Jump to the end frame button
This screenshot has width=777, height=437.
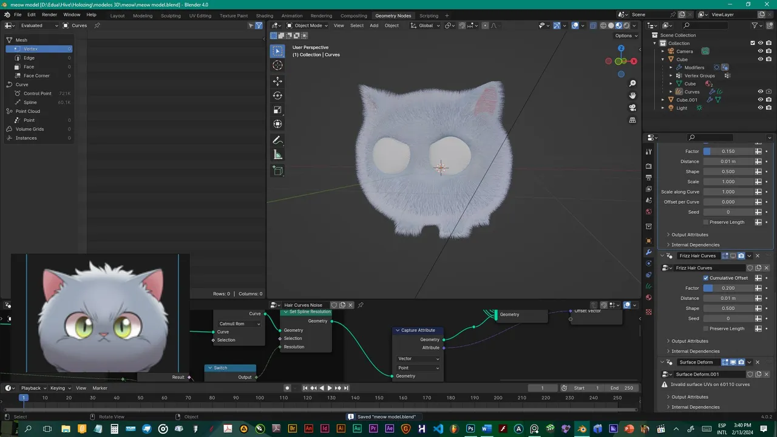click(346, 388)
